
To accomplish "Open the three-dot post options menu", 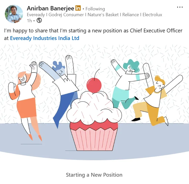I will [180, 7].
